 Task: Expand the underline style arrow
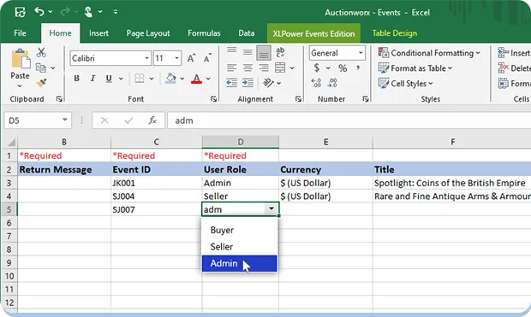[121, 79]
